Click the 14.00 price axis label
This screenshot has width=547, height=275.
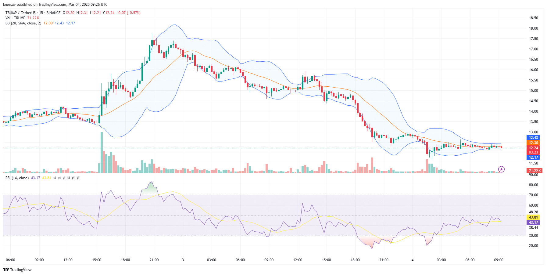(533, 111)
